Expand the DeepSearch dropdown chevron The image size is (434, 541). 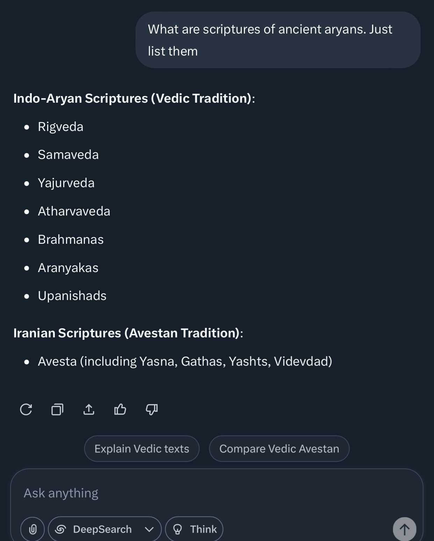(x=149, y=529)
